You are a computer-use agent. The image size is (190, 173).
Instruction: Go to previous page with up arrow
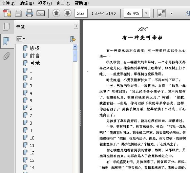[56, 13]
